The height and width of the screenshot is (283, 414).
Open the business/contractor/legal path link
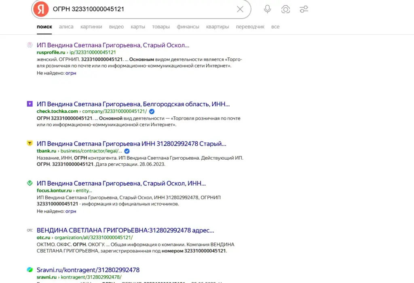pos(91,151)
